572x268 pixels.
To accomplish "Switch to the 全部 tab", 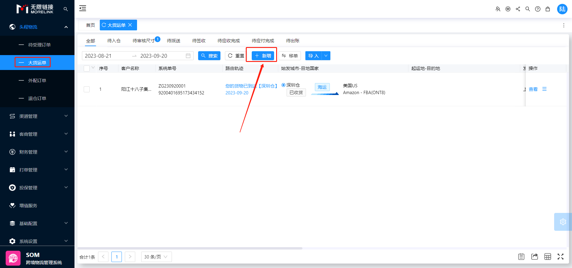I will (x=91, y=41).
